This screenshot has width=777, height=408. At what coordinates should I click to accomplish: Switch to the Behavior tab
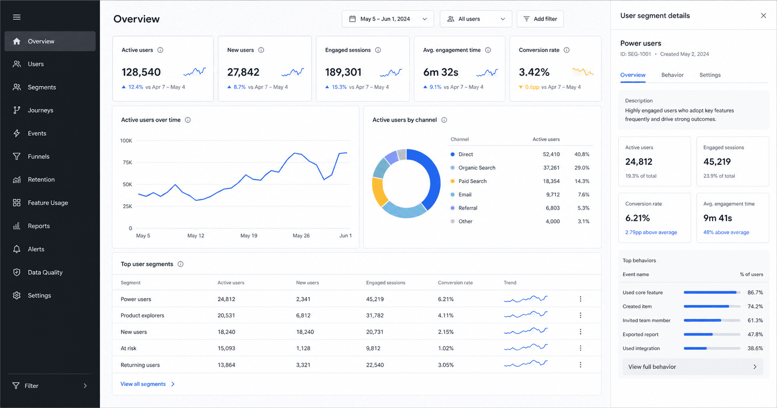(672, 75)
